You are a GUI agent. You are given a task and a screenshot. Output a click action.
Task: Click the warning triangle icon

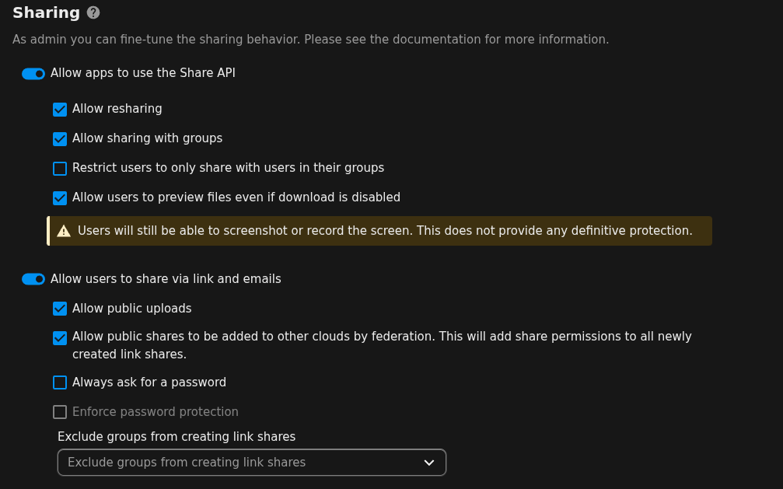(64, 231)
